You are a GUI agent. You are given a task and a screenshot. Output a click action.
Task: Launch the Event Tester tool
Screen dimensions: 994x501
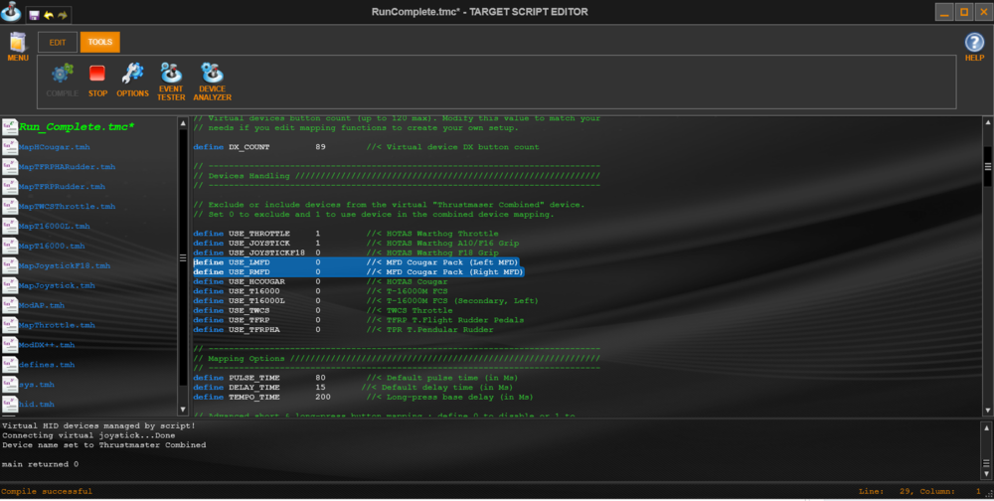click(x=171, y=82)
